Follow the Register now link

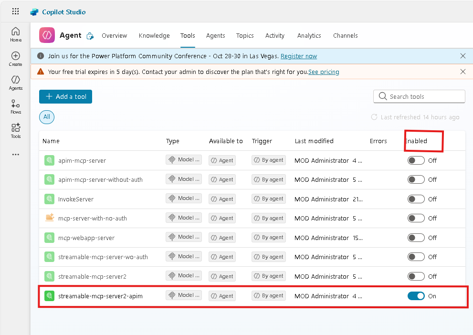click(299, 56)
